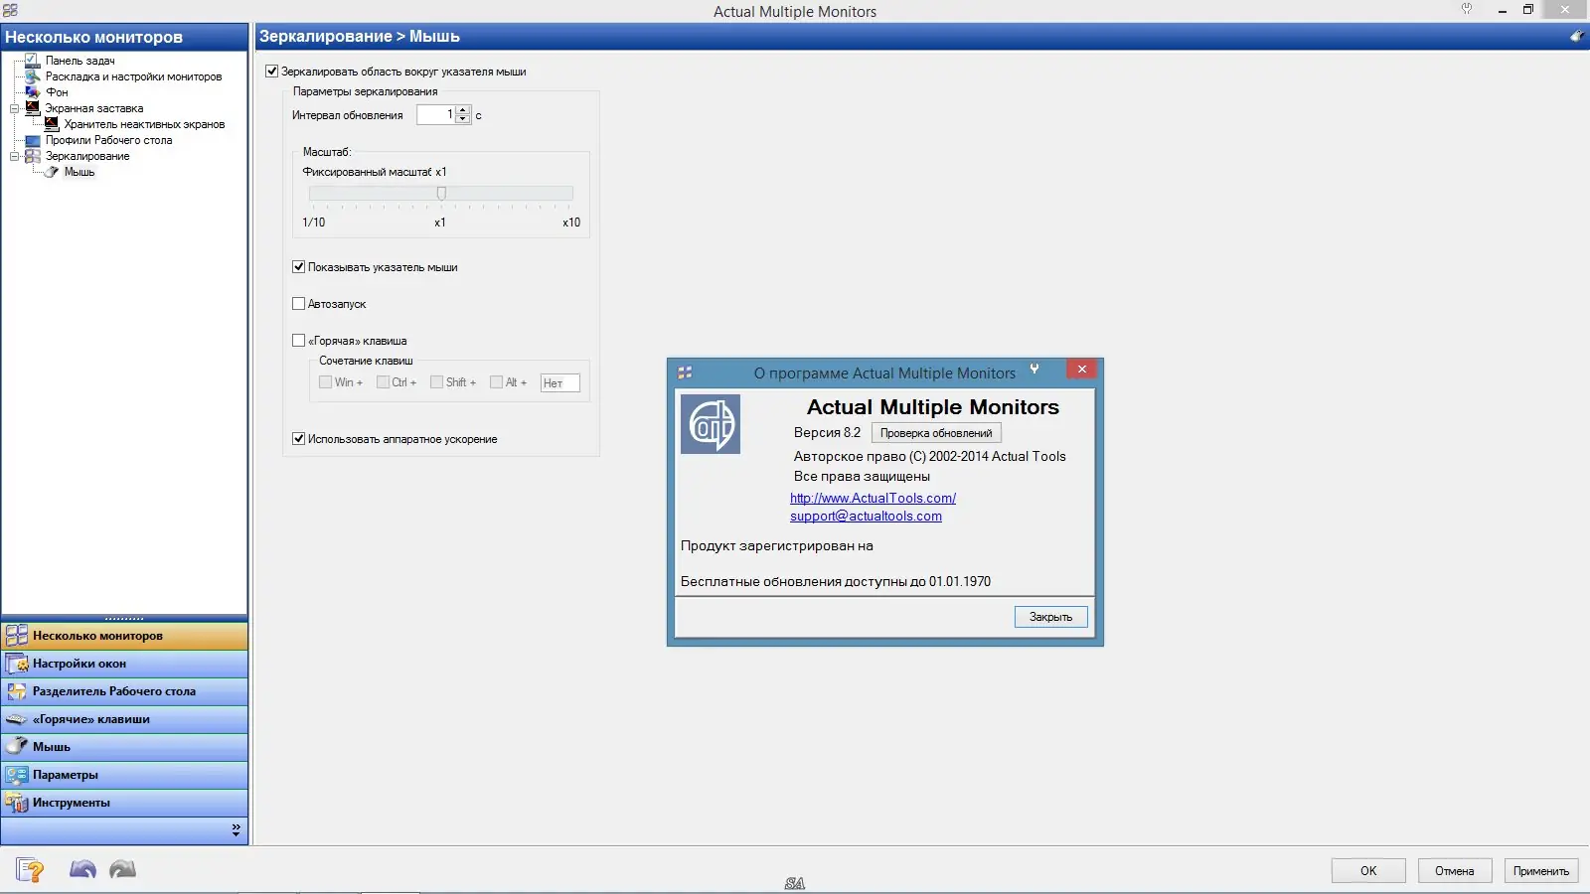Enable the Автозапуск checkbox
This screenshot has width=1590, height=894.
click(298, 304)
